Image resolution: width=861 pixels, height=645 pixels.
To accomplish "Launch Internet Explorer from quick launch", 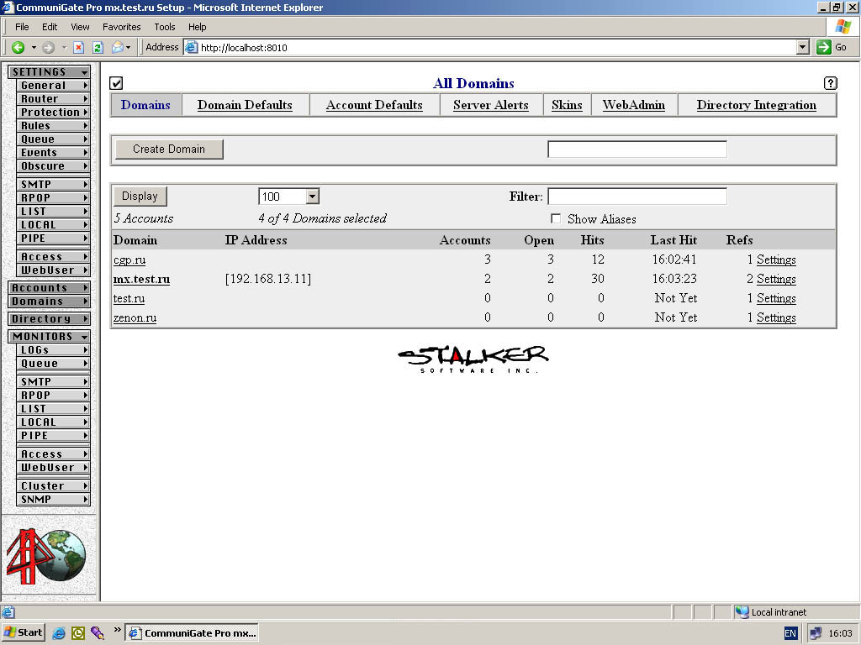I will 59,633.
